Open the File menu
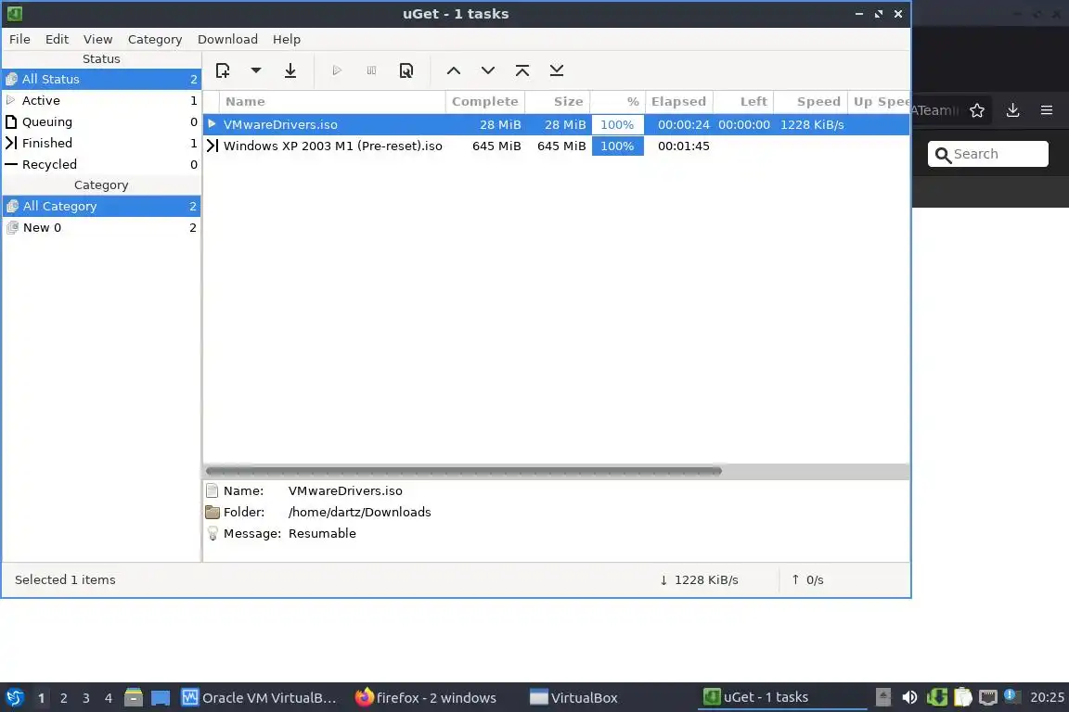The image size is (1069, 712). pos(19,39)
